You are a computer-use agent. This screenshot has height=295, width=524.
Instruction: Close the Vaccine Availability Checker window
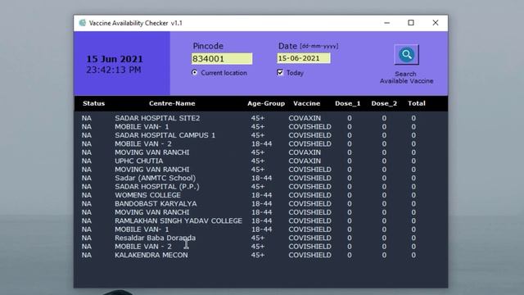436,23
